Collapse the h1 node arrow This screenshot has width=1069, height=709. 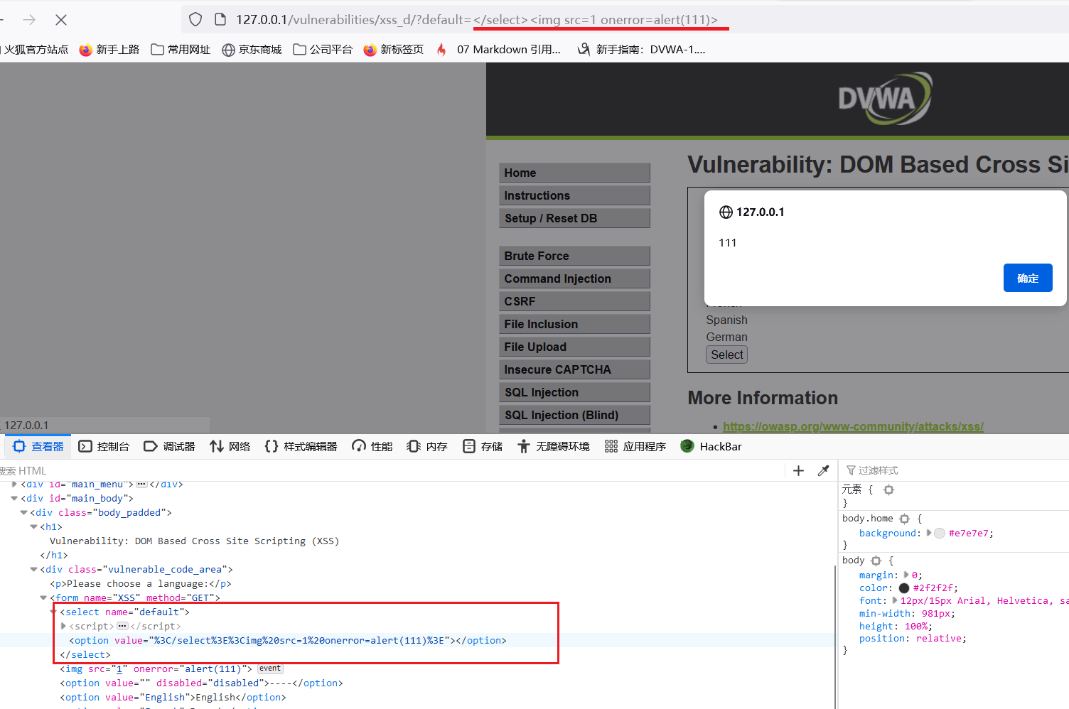[x=33, y=527]
